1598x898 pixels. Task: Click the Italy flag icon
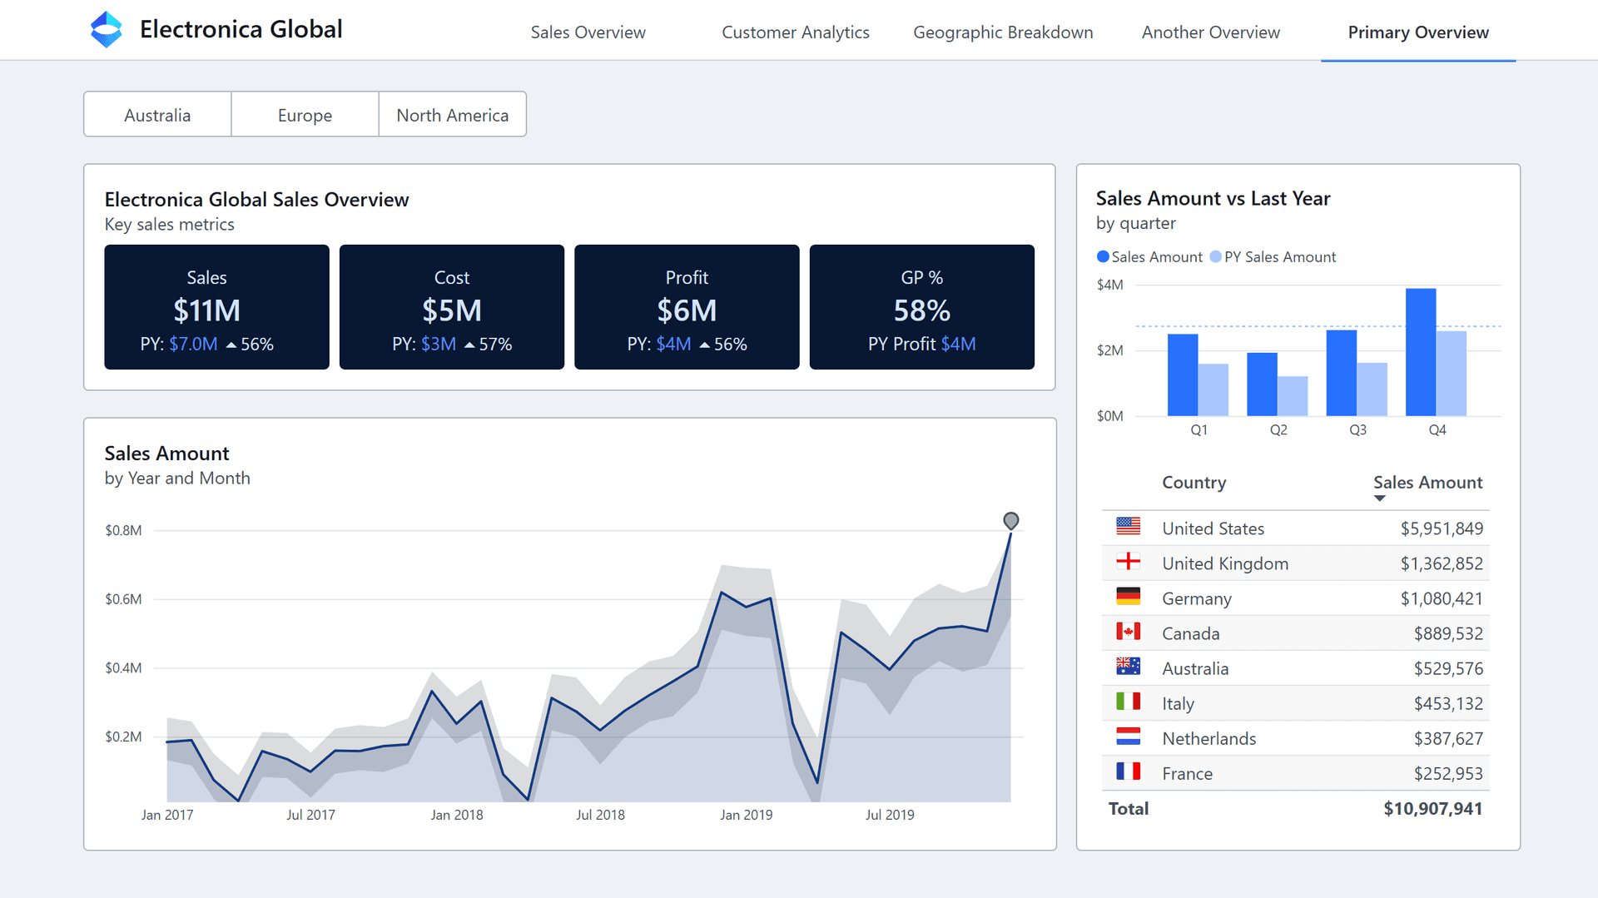(x=1129, y=702)
